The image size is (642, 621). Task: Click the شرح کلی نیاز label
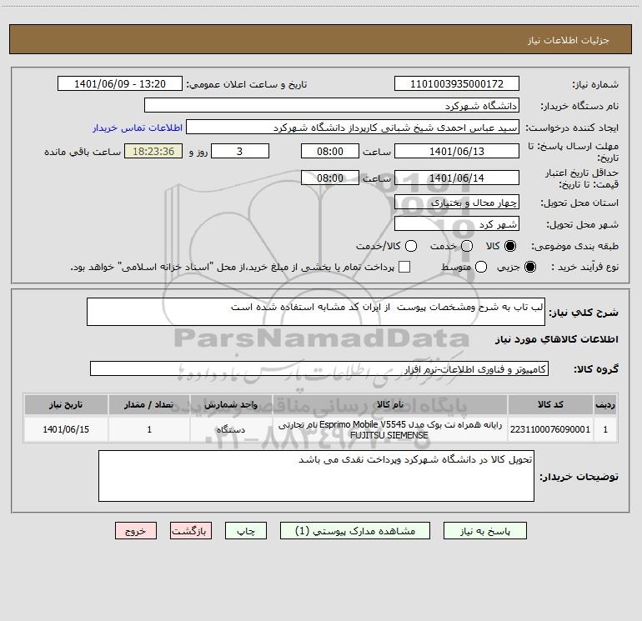pyautogui.click(x=584, y=313)
